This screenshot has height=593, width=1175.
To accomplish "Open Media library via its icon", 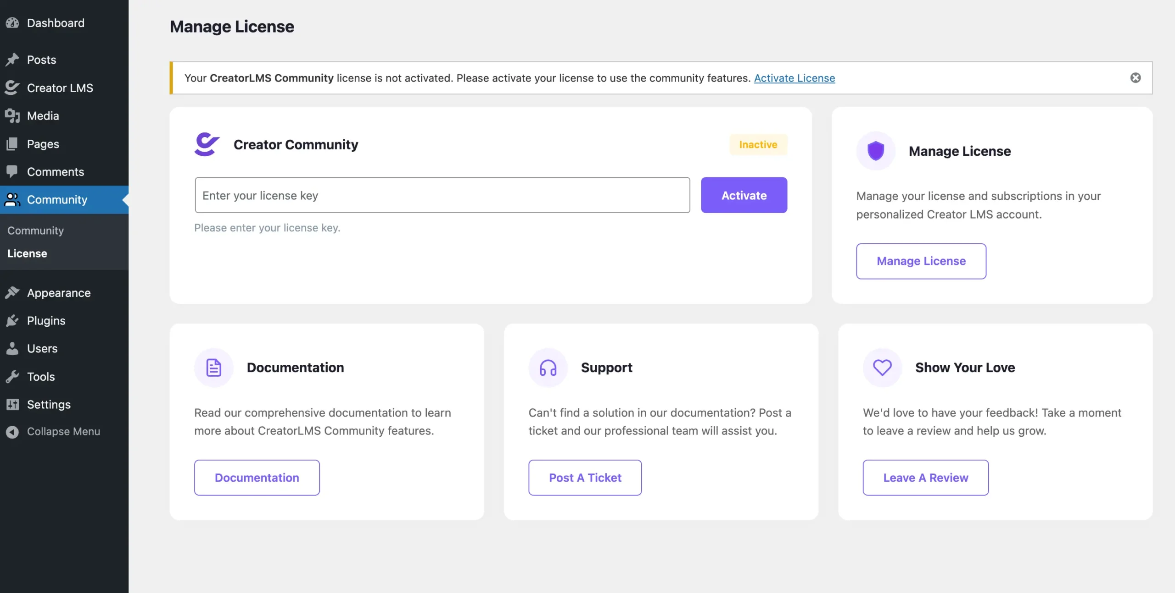I will coord(12,115).
